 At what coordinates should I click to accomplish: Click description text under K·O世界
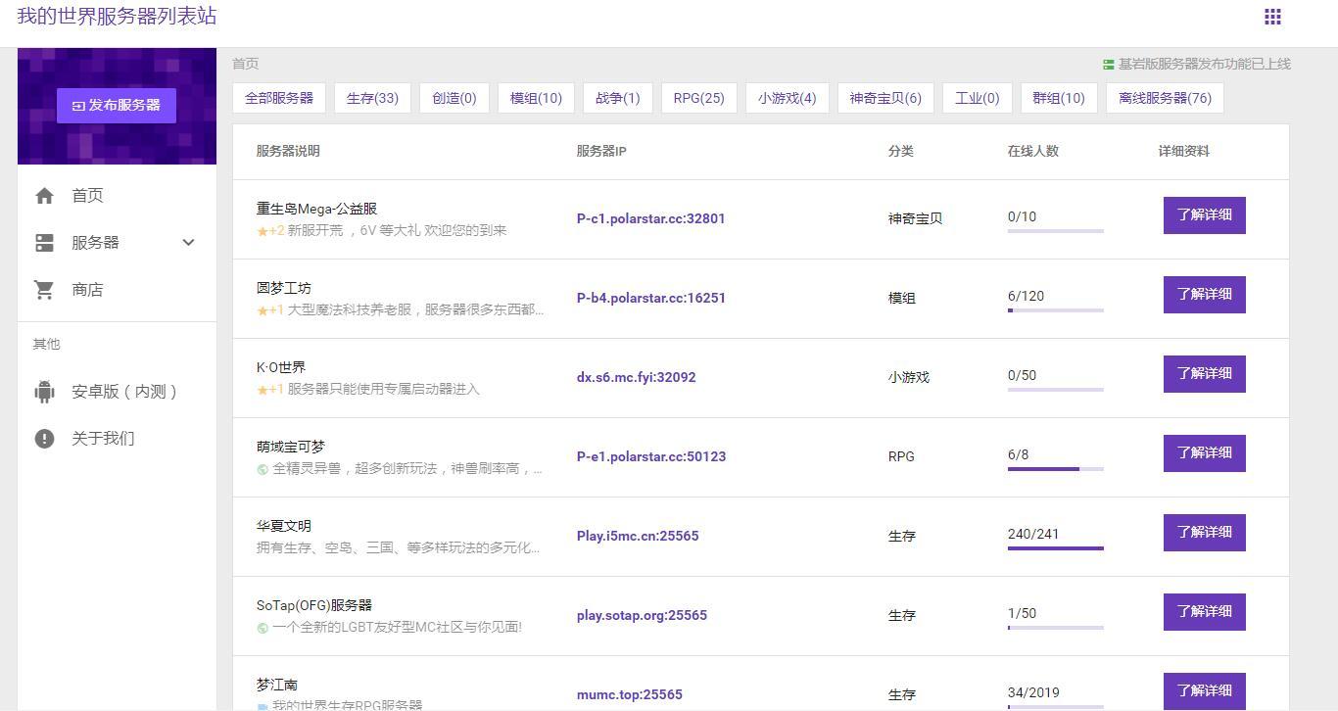point(383,390)
